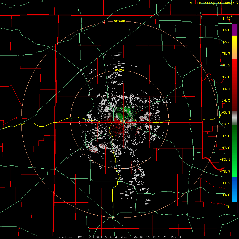This screenshot has height=239, width=239.
Task: Click the NEXLAB-College of DuPage label
Action: click(212, 3)
